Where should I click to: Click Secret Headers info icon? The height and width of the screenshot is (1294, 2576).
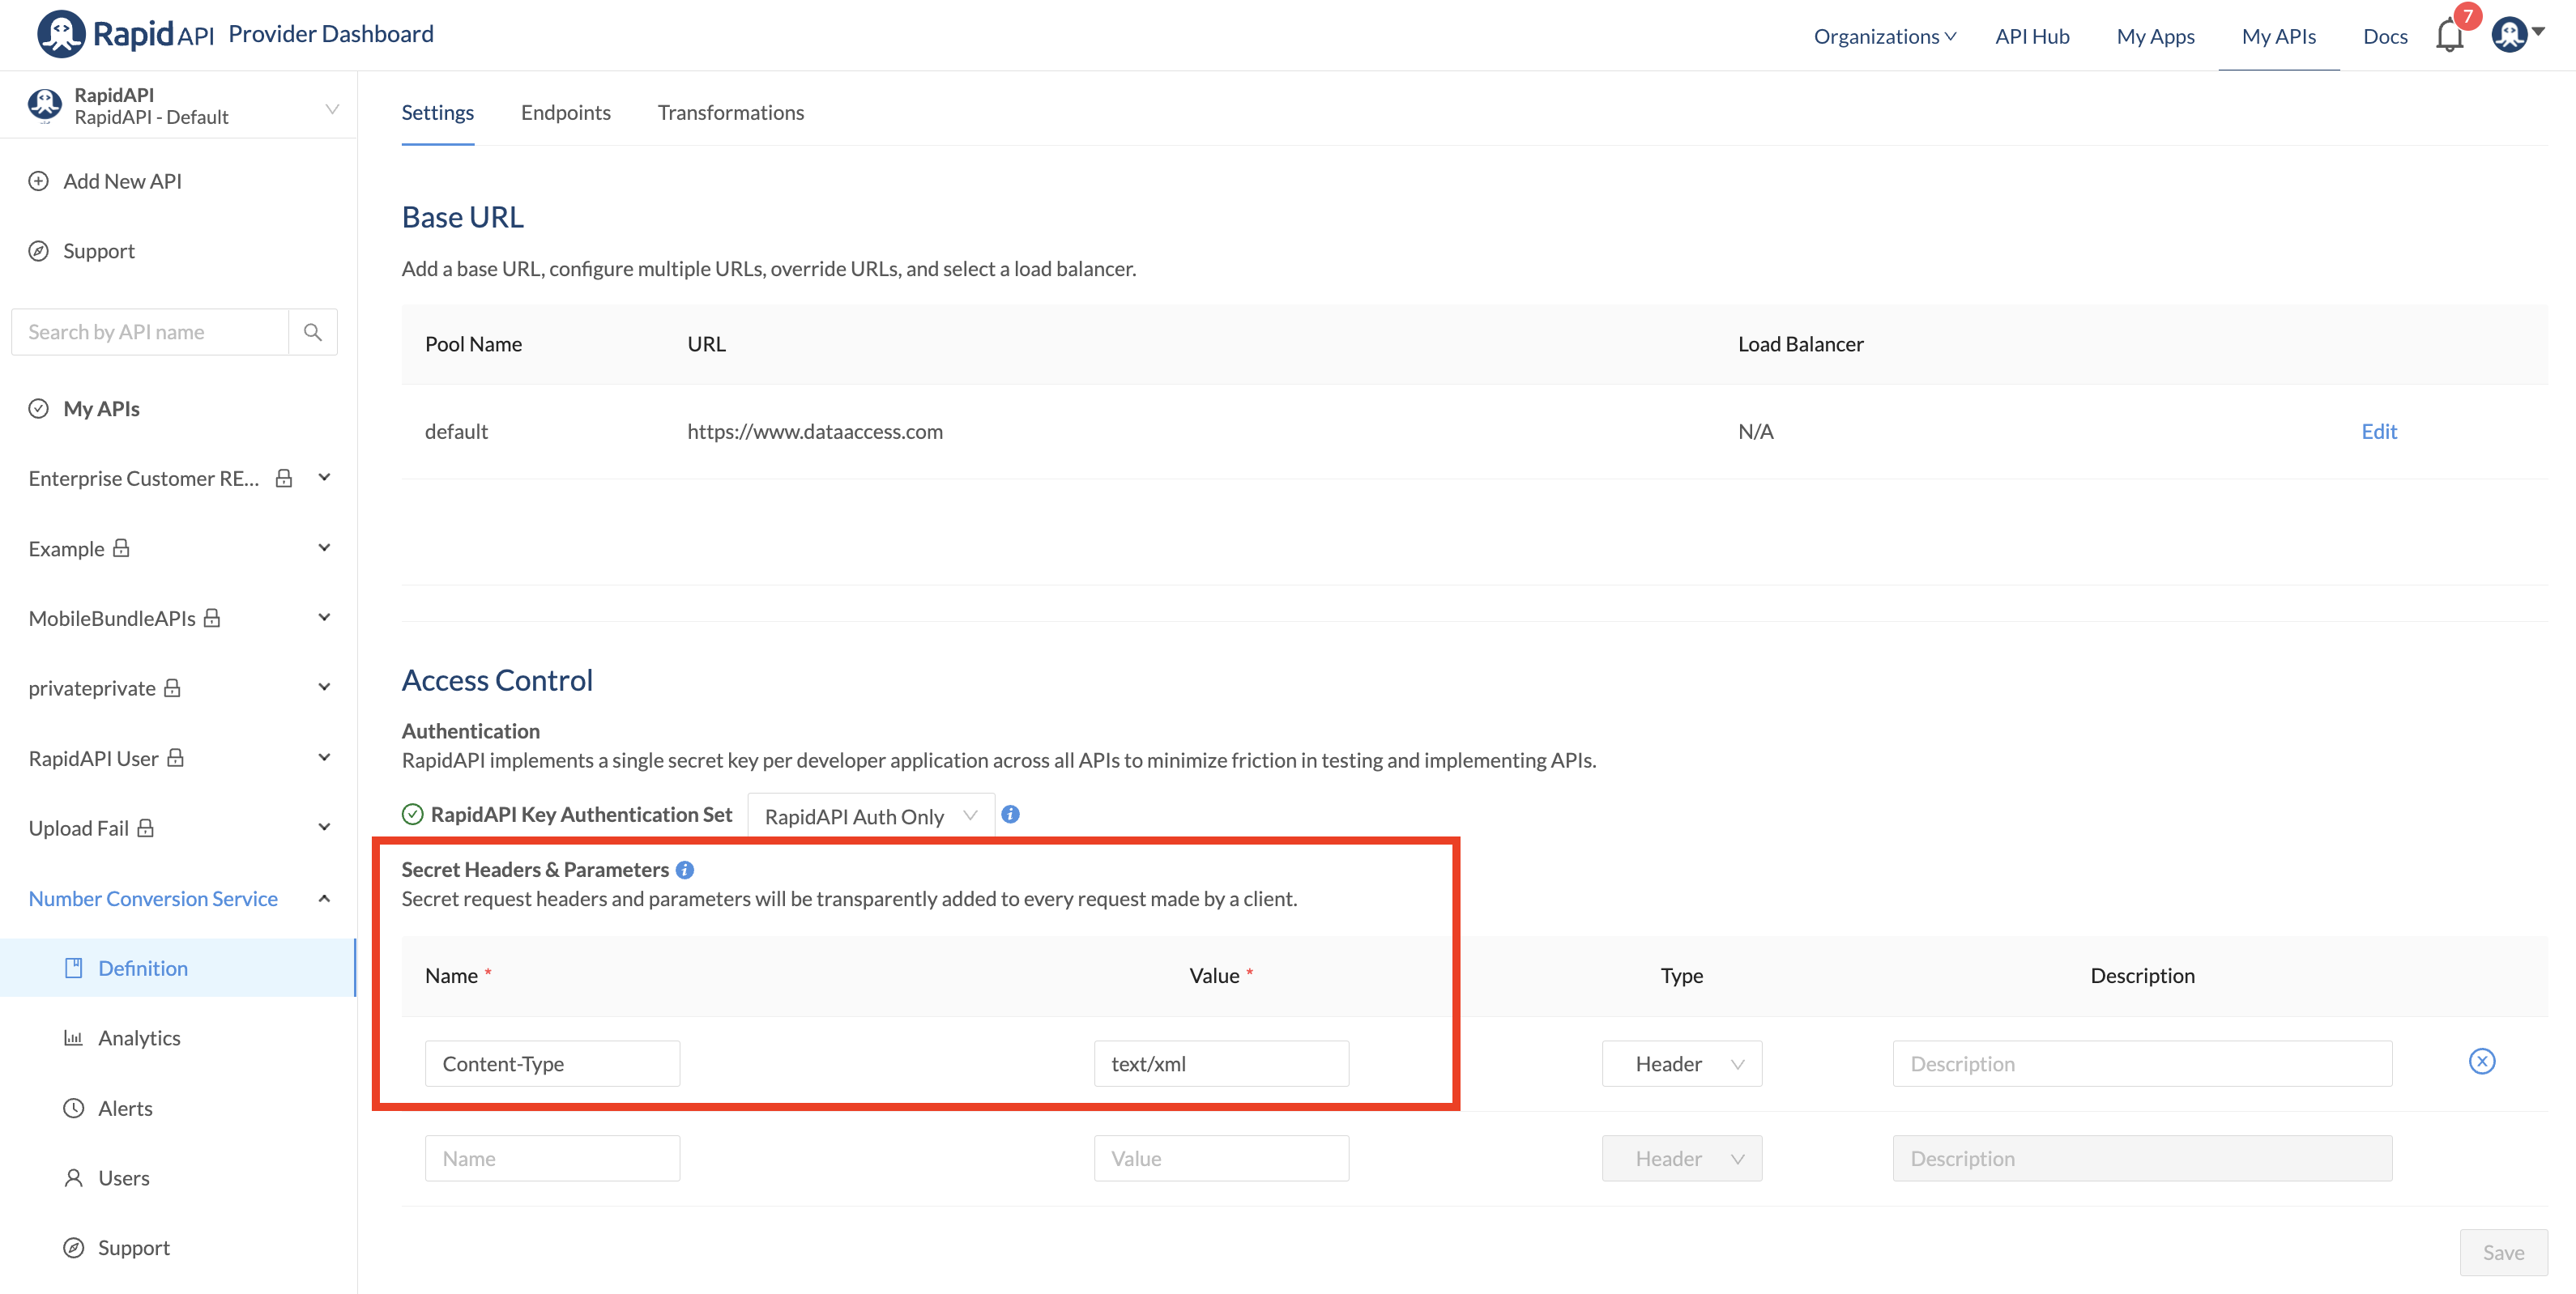(685, 870)
